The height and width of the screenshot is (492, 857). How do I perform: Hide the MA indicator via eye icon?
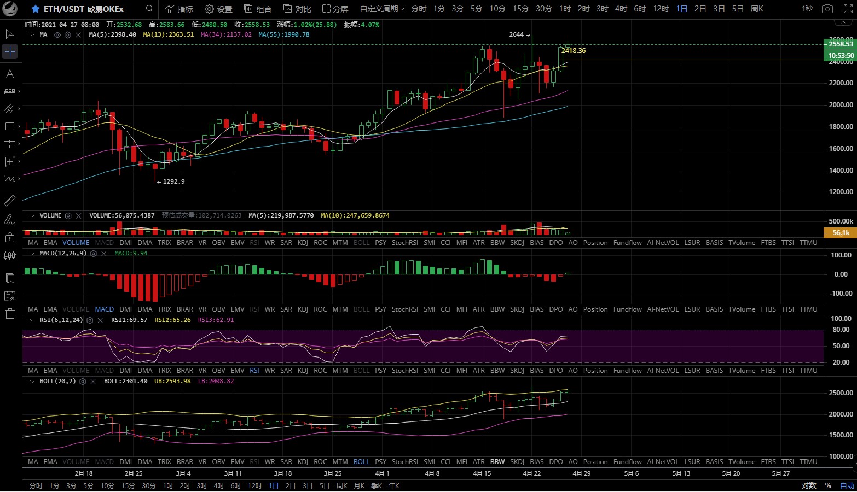[x=57, y=34]
